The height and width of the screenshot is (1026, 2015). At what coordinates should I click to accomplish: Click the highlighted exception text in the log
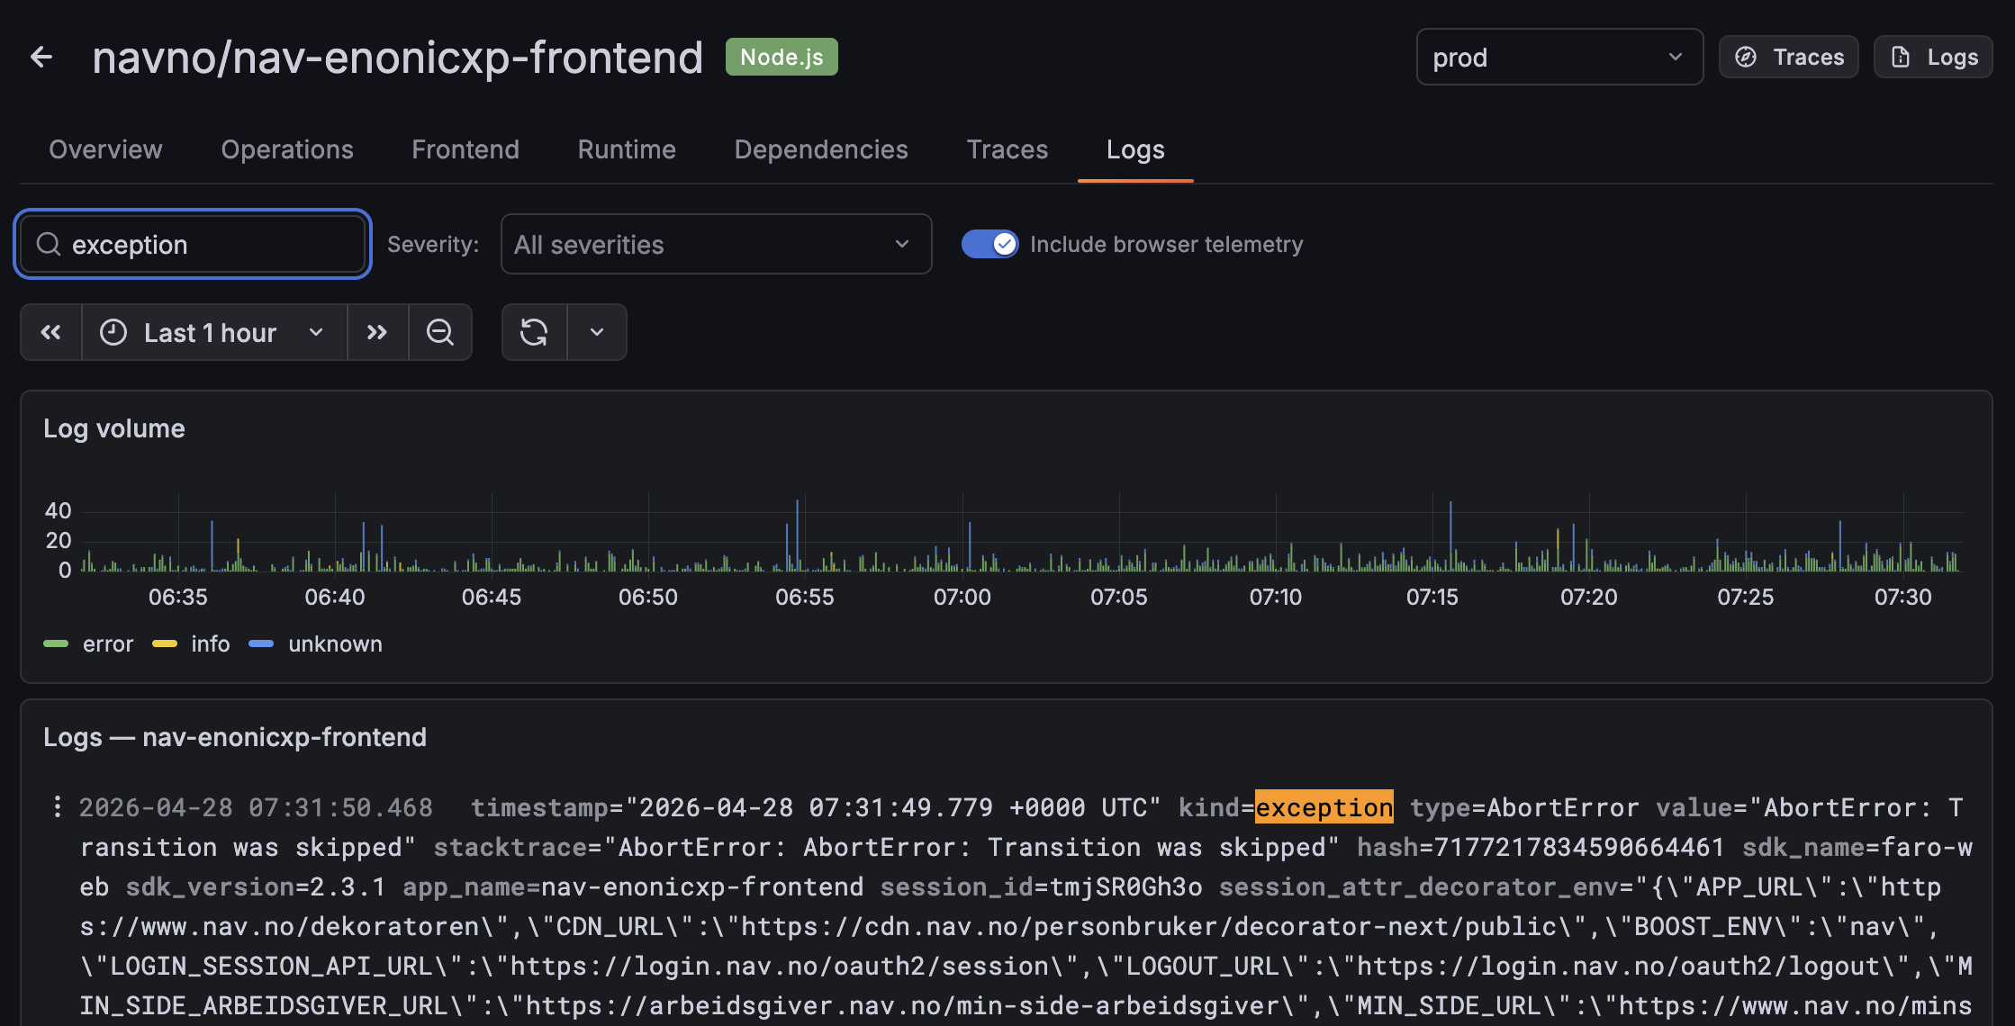click(x=1324, y=807)
